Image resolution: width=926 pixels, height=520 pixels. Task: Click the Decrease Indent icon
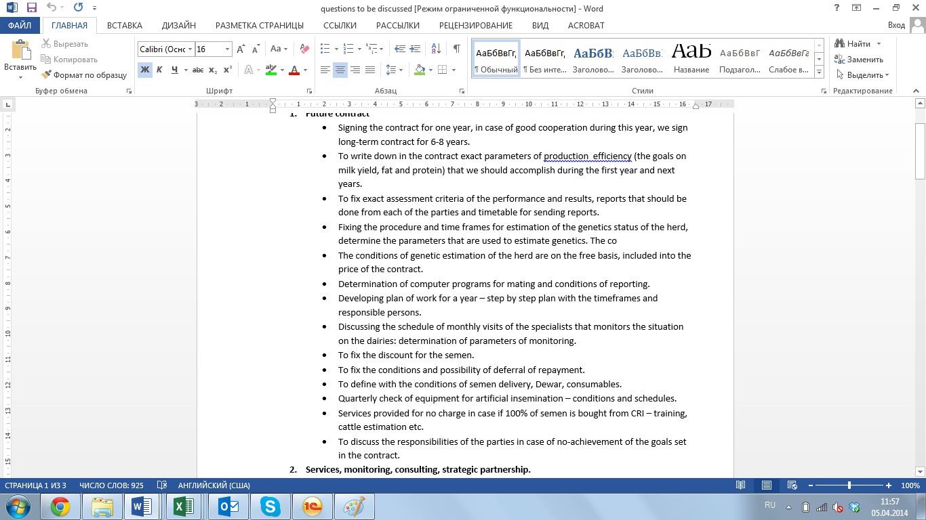point(400,49)
